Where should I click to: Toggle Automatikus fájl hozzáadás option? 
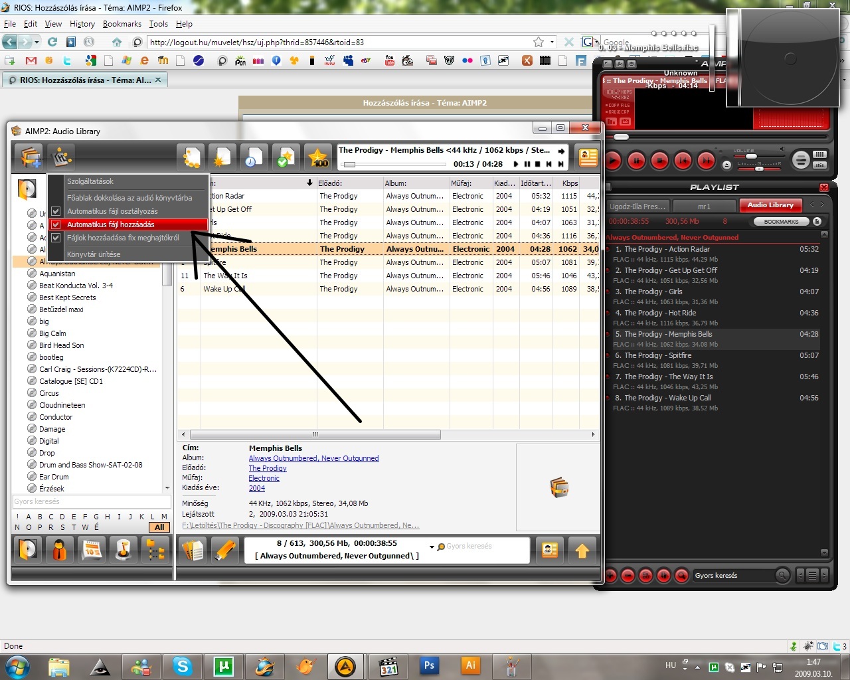pos(127,224)
